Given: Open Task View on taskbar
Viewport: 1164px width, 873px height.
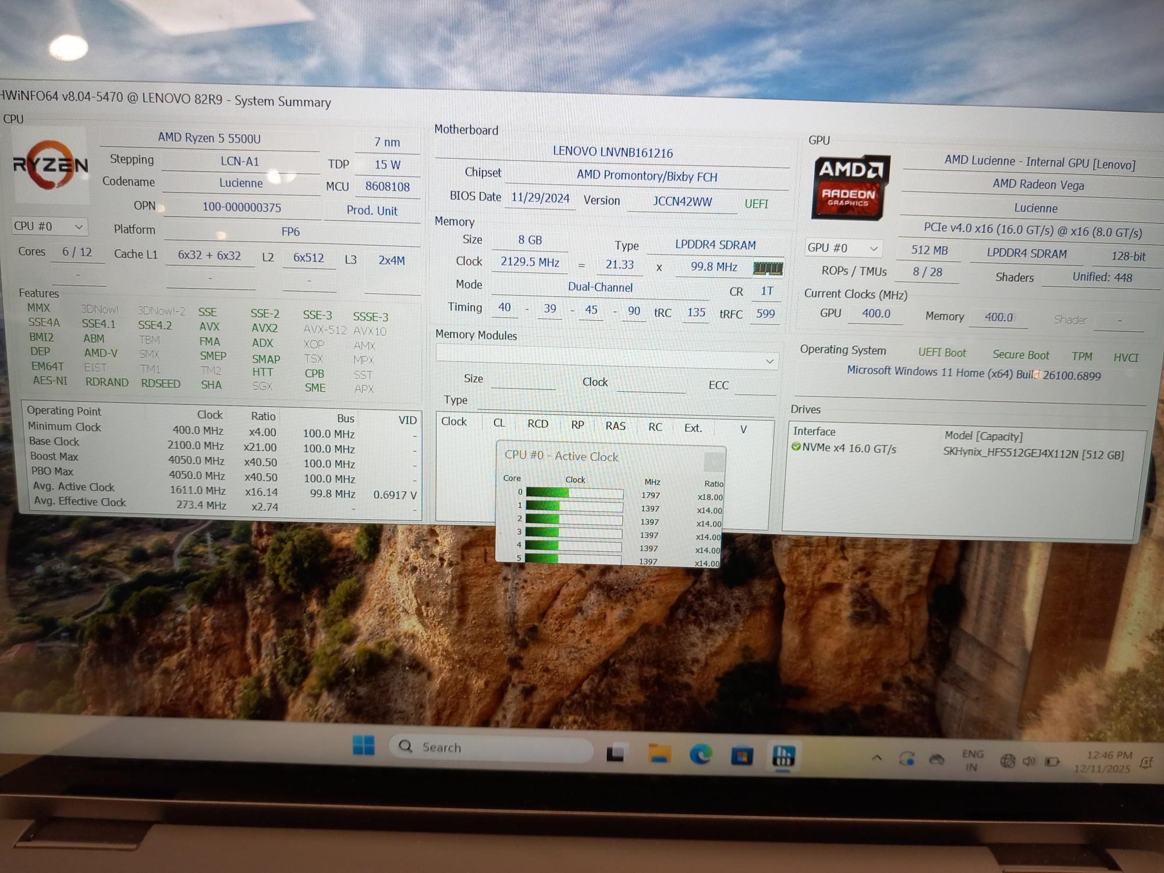Looking at the screenshot, I should (x=615, y=753).
